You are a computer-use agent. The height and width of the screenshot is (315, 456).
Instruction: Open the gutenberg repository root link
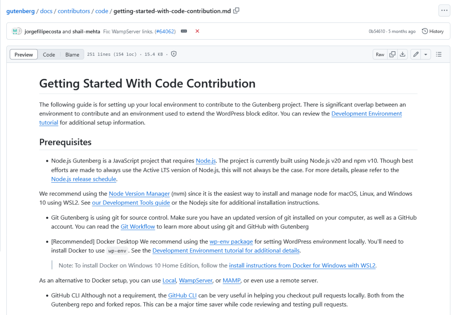click(x=20, y=11)
